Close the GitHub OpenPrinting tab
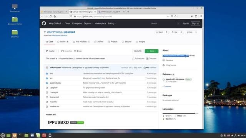Image resolution: width=246 pixels, height=138 pixels. (x=95, y=12)
